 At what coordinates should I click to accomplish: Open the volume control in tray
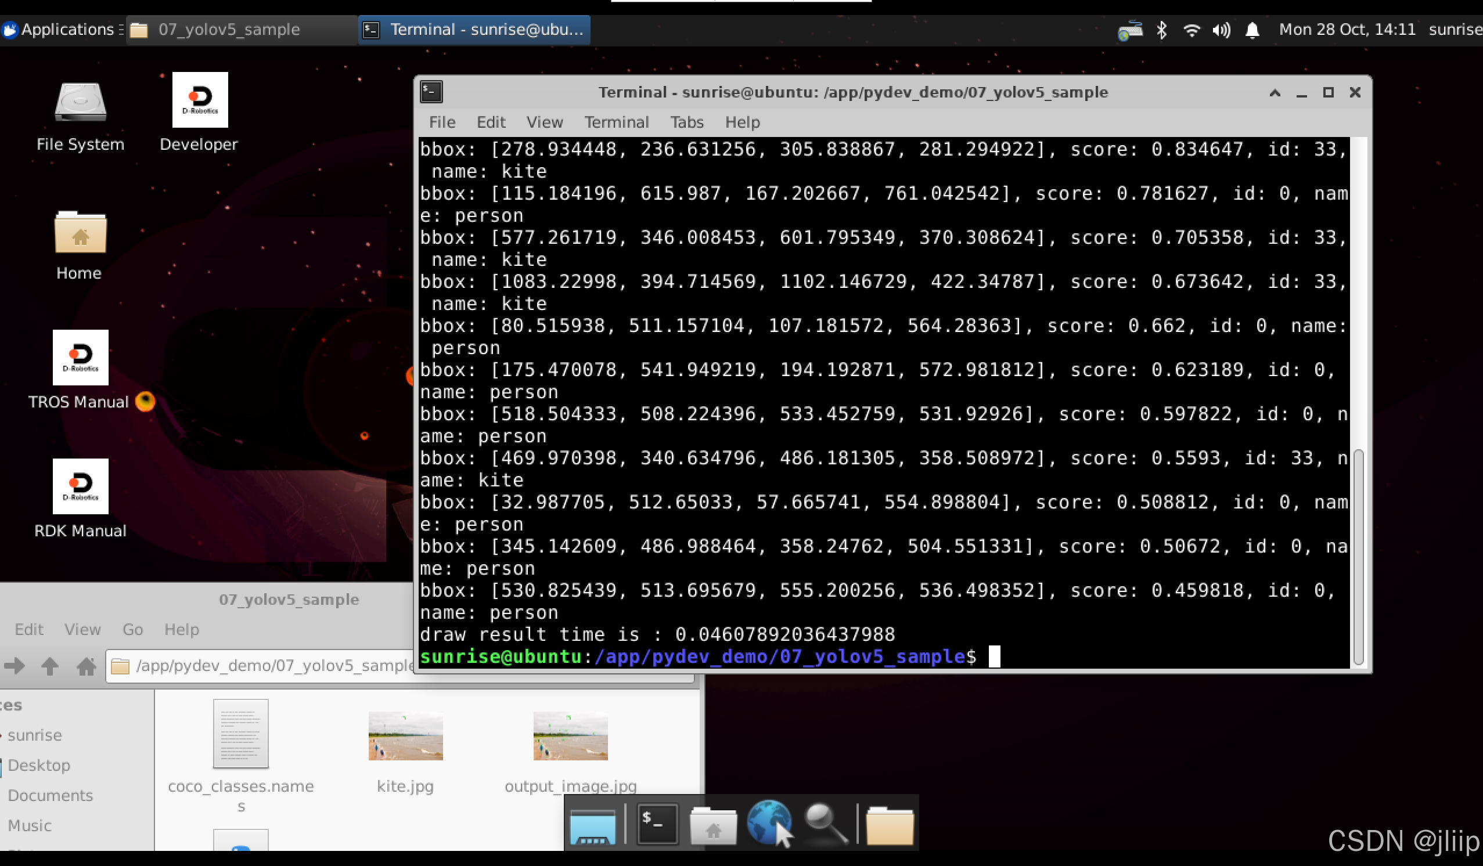tap(1221, 30)
